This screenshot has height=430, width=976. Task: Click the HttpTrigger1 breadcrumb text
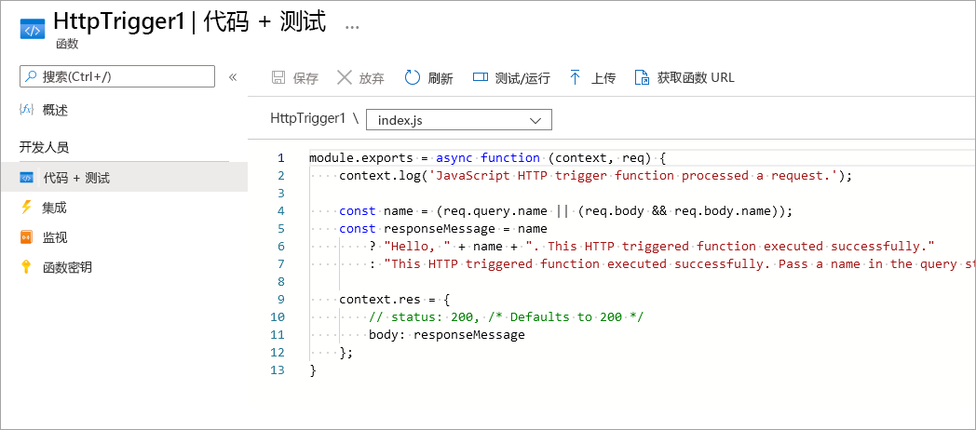[307, 118]
